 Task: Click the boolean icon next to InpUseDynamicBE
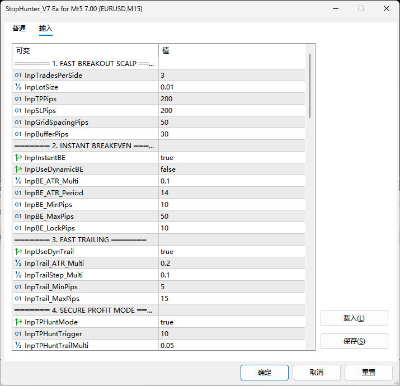click(x=18, y=170)
